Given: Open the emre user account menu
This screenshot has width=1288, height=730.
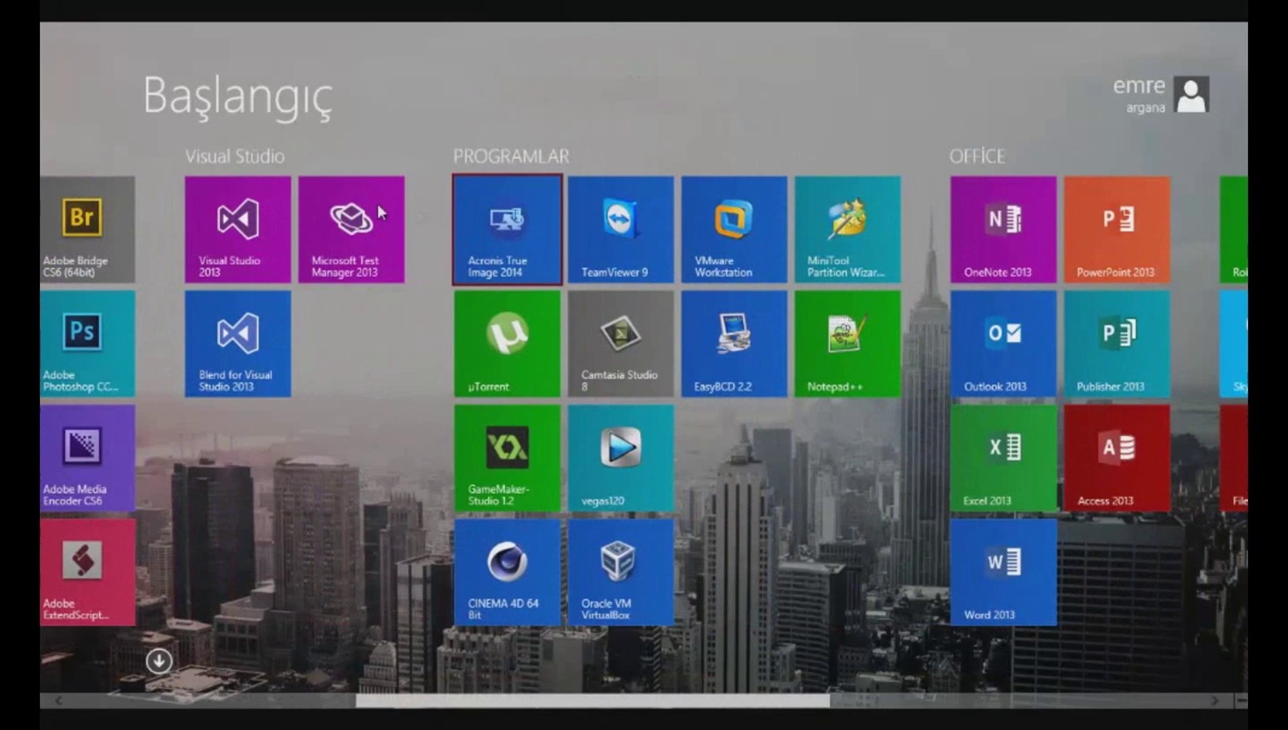Looking at the screenshot, I should point(1160,95).
